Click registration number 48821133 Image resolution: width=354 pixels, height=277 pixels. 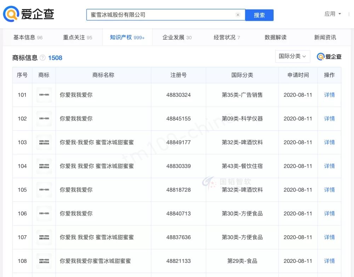point(178,261)
